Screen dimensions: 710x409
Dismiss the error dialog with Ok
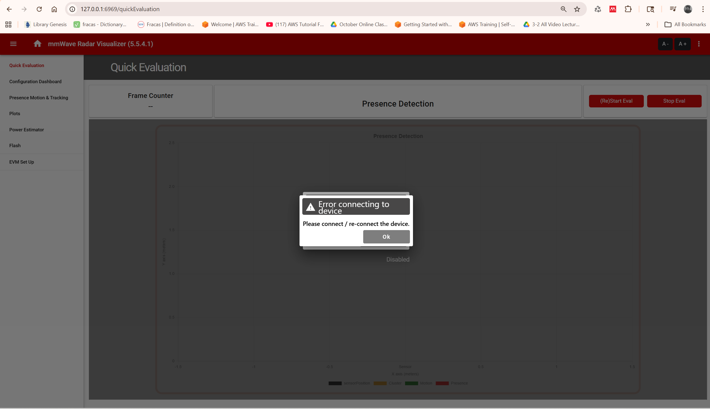386,236
